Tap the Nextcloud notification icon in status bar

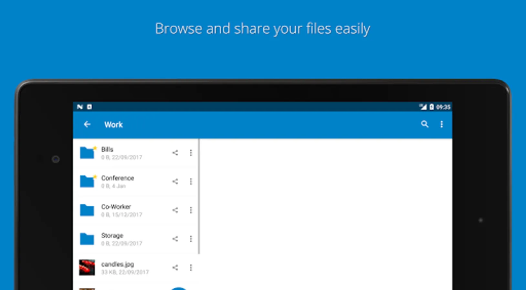[x=80, y=107]
